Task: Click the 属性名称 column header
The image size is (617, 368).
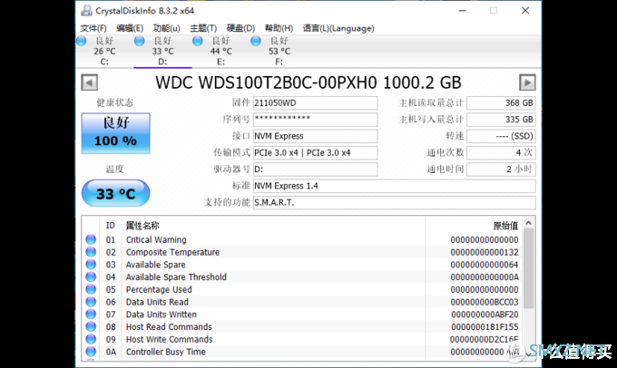Action: 142,226
